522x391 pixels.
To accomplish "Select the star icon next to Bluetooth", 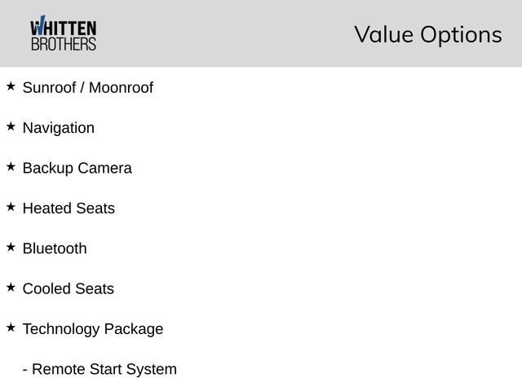I will (11, 247).
